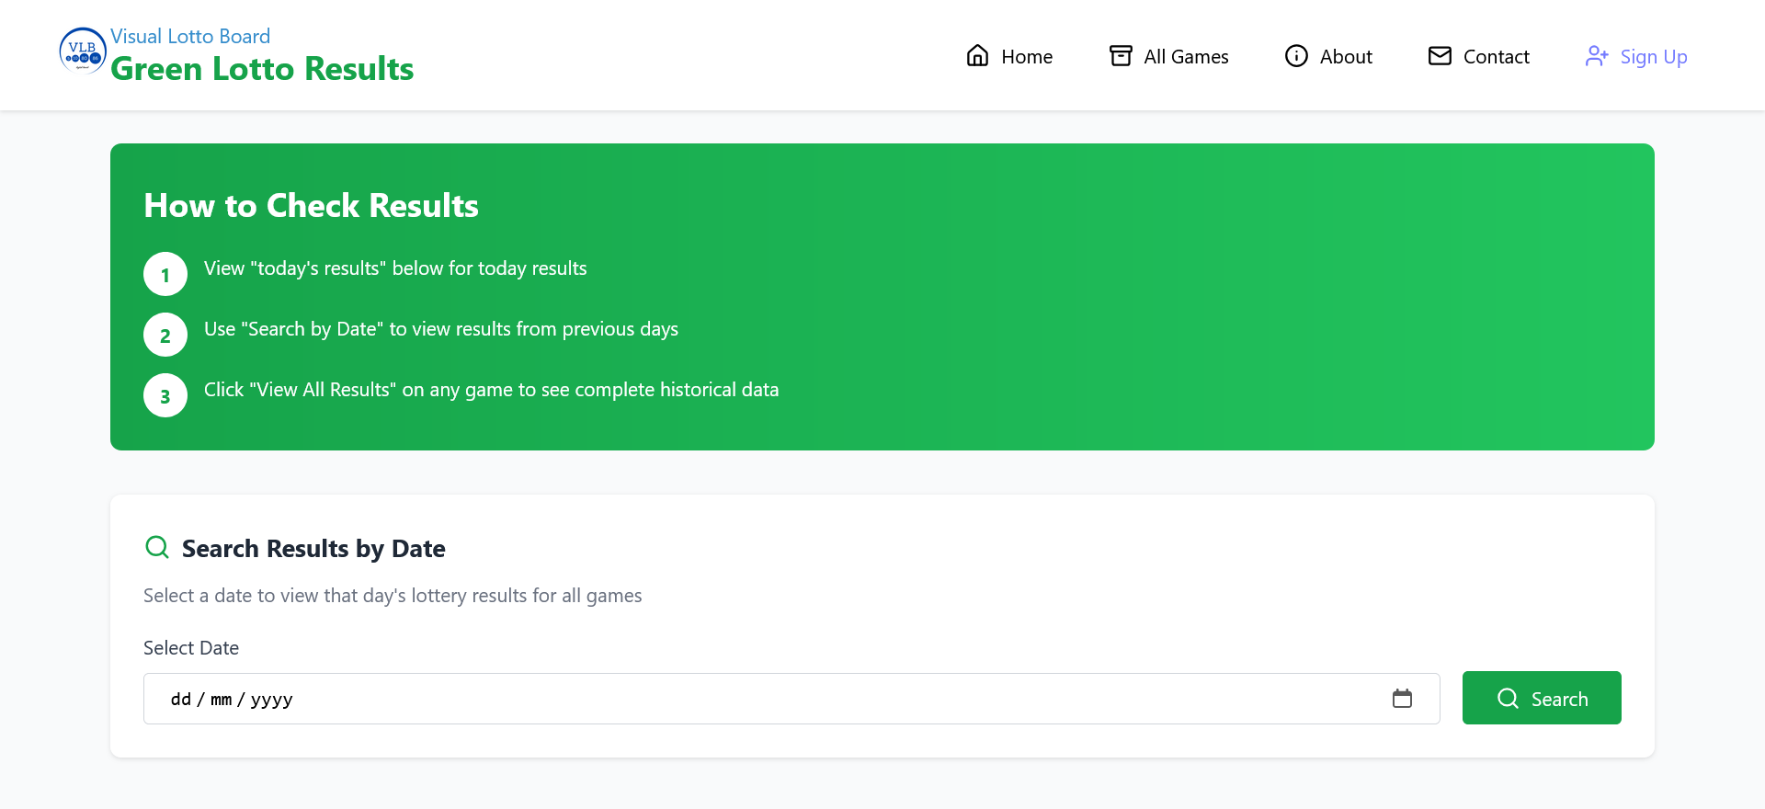Click step 3 number circle
Screen dimensions: 1765x809
165,395
